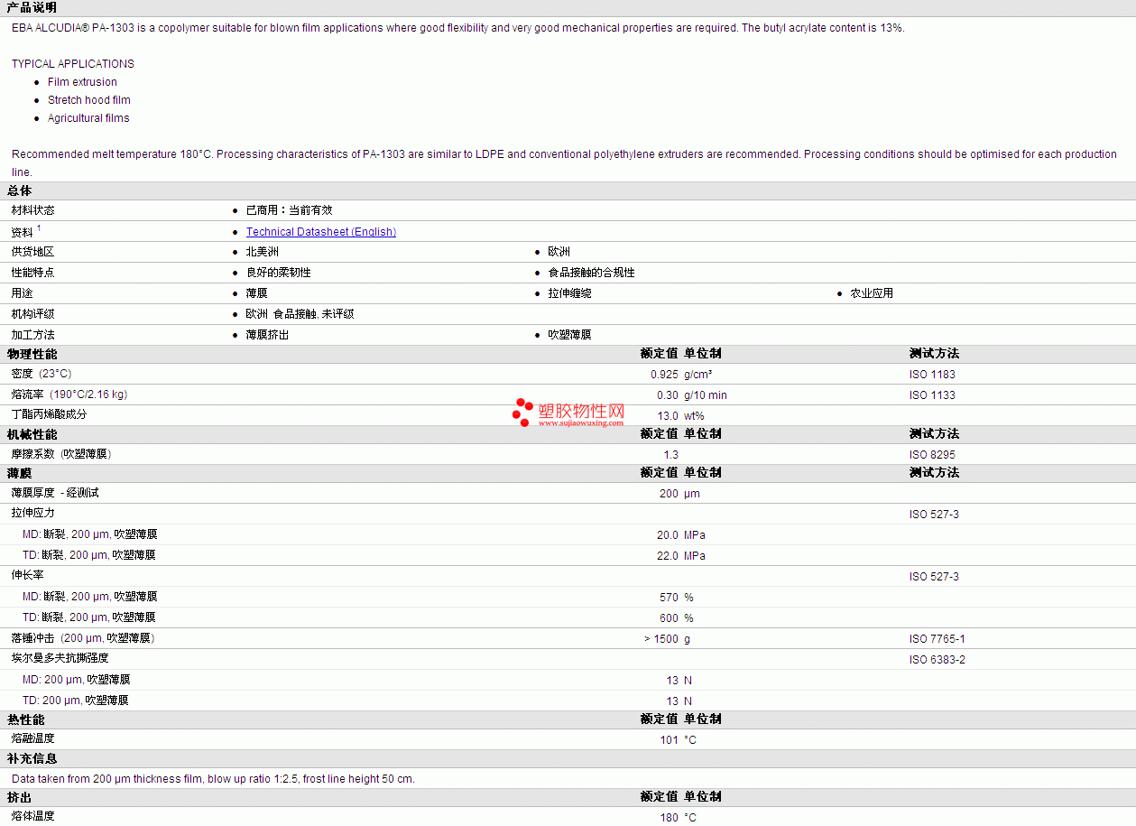
Task: Click the 'Film extrusion' bullet item
Action: coord(82,82)
